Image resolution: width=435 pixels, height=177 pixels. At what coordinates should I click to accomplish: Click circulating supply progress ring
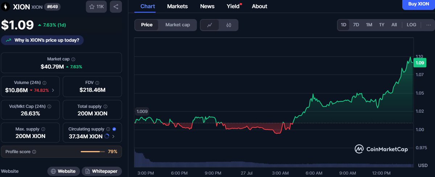tap(107, 136)
